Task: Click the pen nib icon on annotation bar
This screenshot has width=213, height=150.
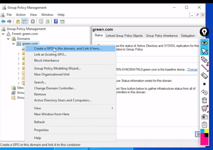Action: coord(204,32)
